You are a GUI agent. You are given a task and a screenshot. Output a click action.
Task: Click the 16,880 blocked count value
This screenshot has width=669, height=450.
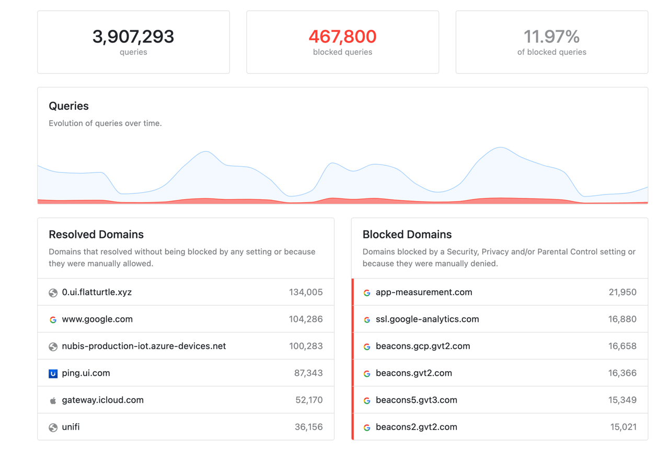[x=622, y=319]
